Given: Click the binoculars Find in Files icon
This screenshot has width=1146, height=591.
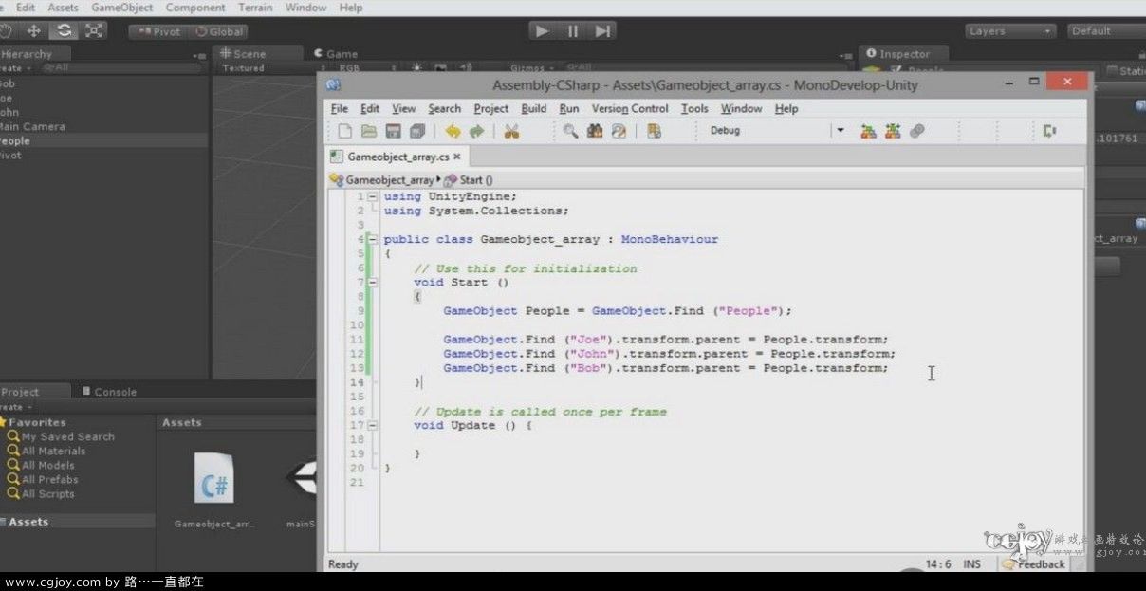Looking at the screenshot, I should (595, 131).
